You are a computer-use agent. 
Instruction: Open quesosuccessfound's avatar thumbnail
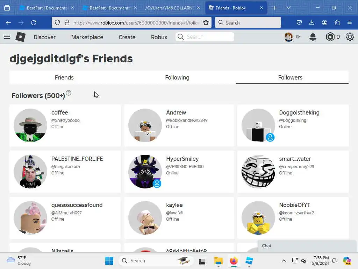point(30,218)
